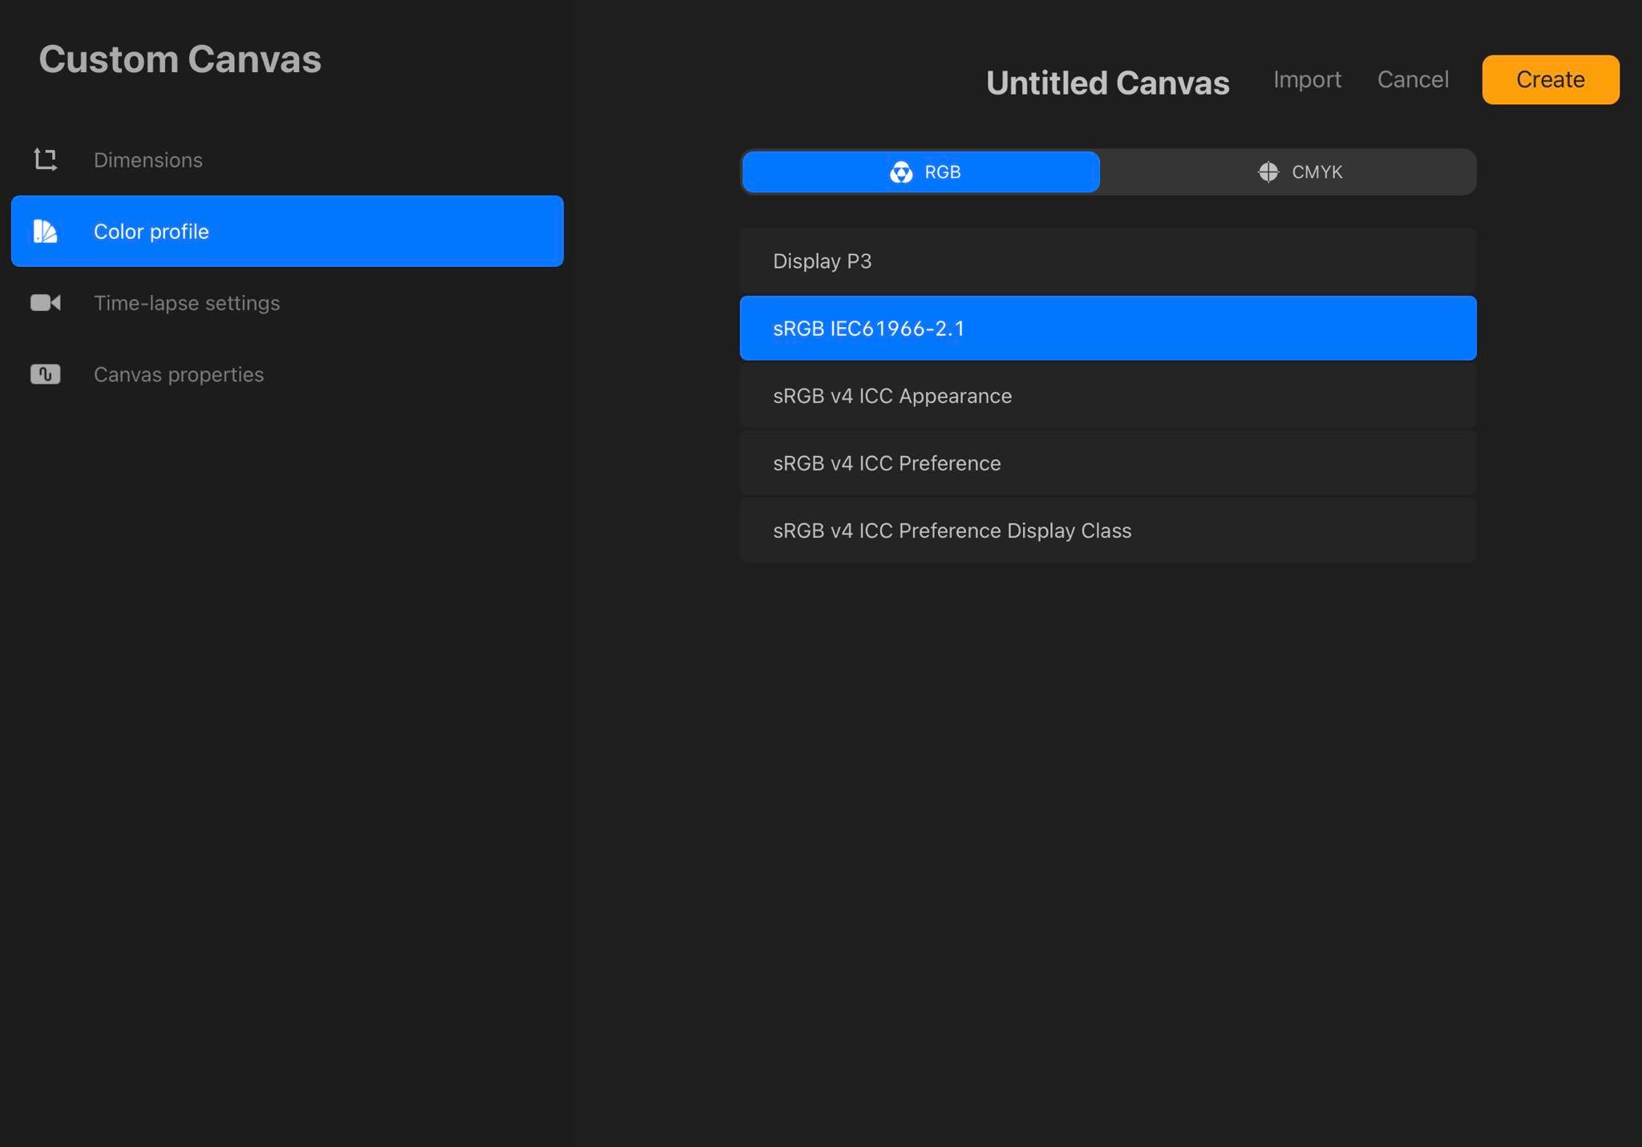The height and width of the screenshot is (1147, 1642).
Task: Choose the Display P3 profile
Action: [x=1107, y=261]
